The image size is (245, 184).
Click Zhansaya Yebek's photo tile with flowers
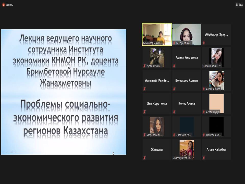click(x=187, y=149)
